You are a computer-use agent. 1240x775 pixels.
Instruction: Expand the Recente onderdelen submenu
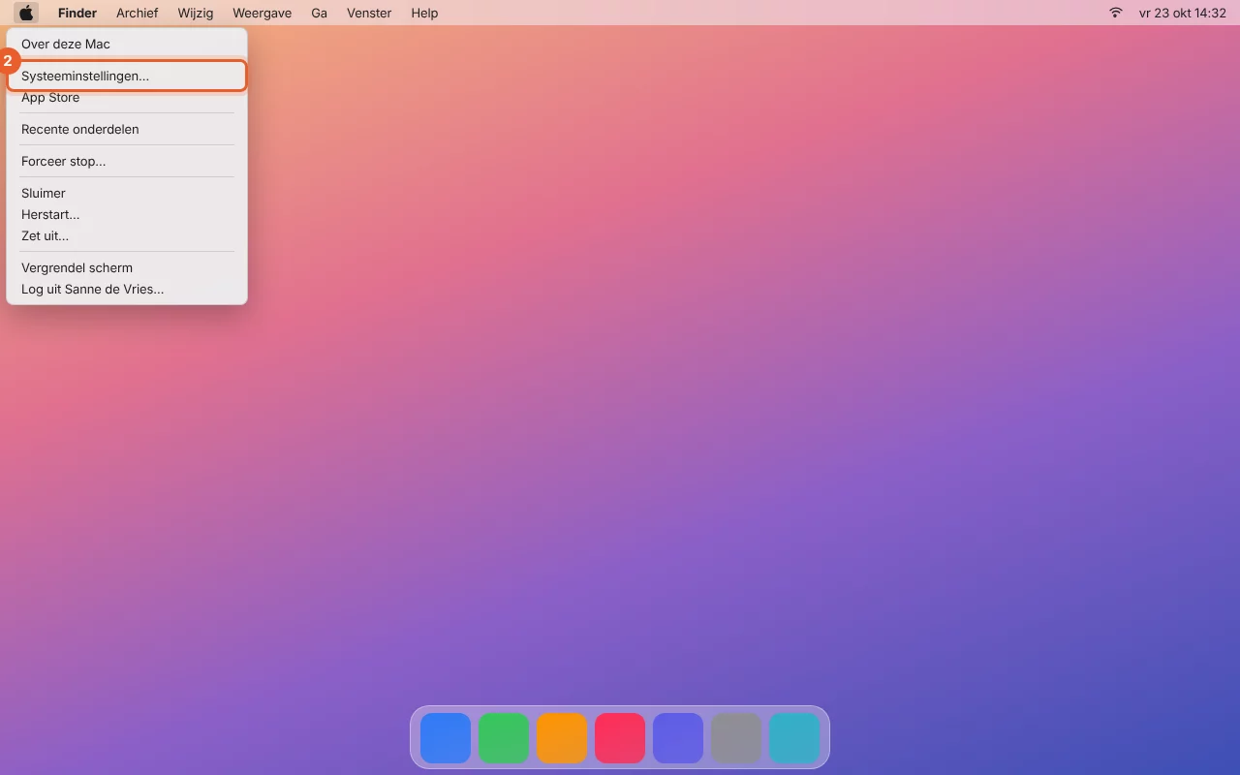coord(127,130)
